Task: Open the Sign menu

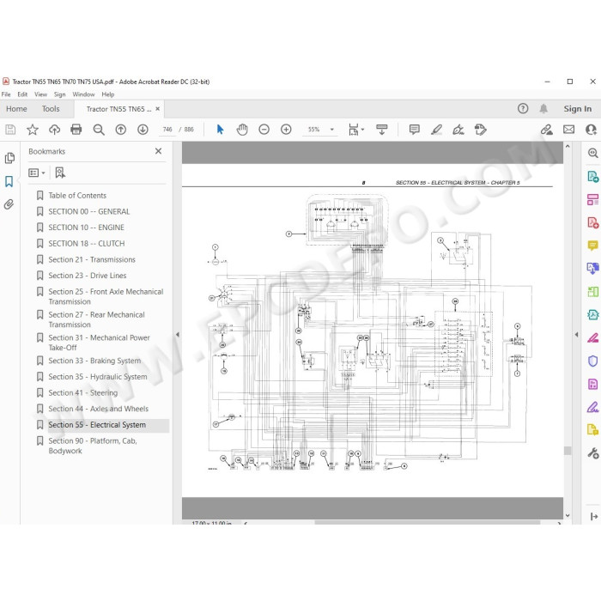Action: (59, 94)
